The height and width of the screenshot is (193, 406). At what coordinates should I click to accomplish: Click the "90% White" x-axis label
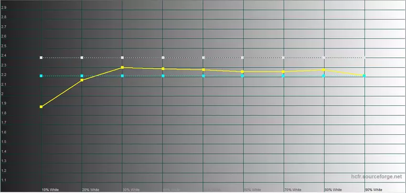[374, 190]
